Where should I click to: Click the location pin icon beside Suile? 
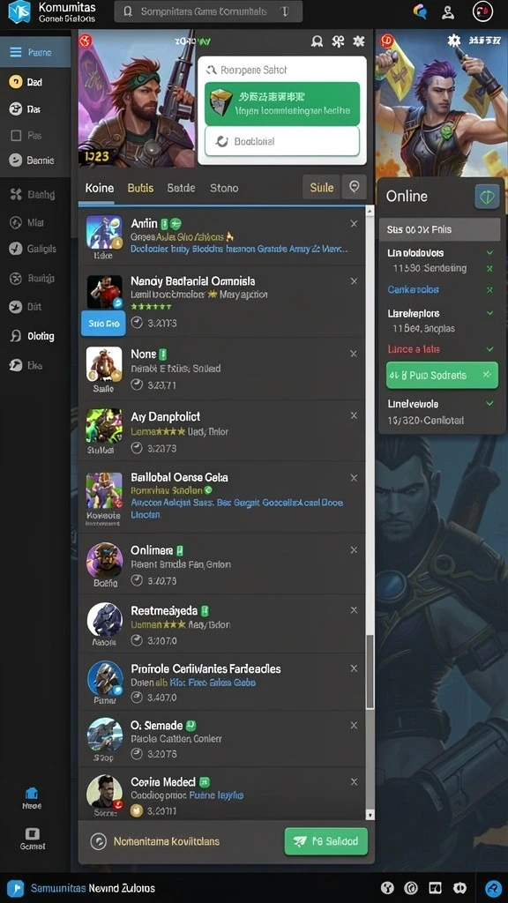[x=355, y=187]
